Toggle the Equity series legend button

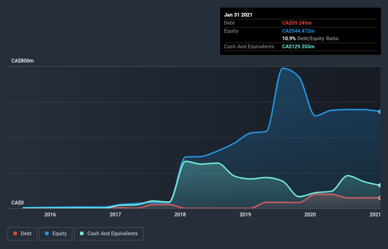56,234
